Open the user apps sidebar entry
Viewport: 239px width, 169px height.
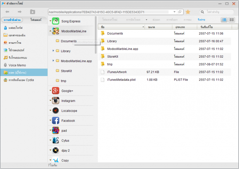[x=24, y=72]
